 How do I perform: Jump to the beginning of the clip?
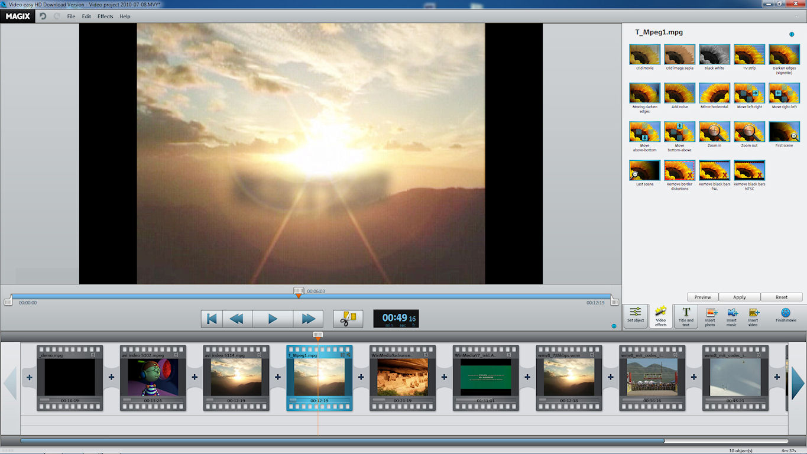click(x=211, y=319)
